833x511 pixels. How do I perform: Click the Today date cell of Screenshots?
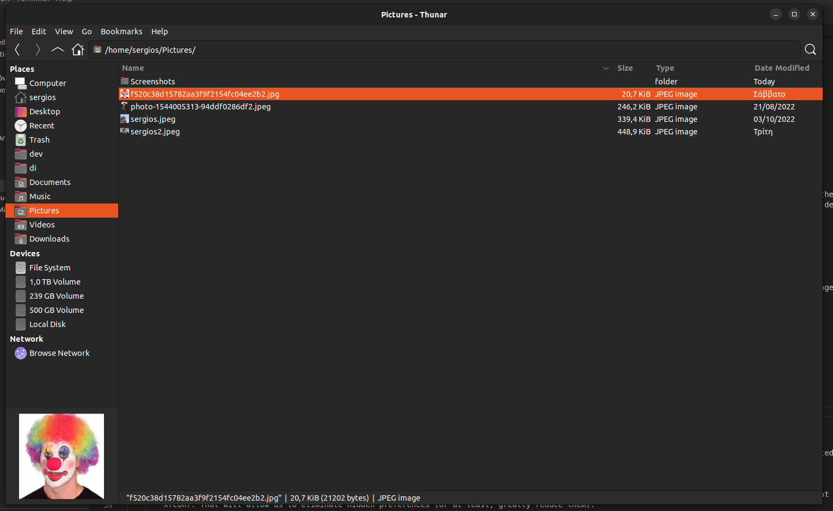764,82
